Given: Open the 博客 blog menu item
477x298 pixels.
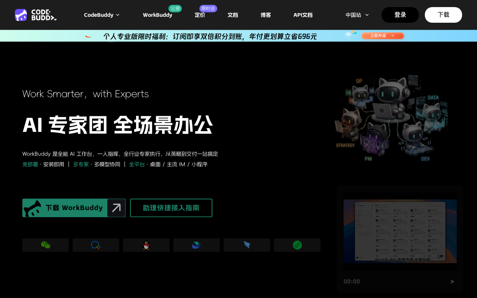Looking at the screenshot, I should point(266,15).
